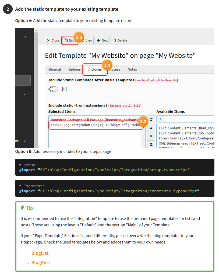Viewport: 219px width, 277px height.
Task: Choose Fluid Content Elements CSS available item
Action: 186,133
